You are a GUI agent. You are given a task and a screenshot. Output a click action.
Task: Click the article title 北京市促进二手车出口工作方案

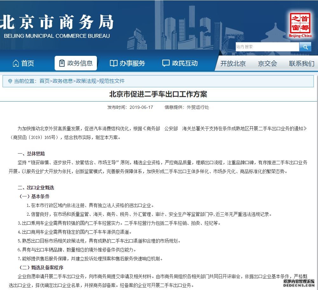[x=158, y=94]
